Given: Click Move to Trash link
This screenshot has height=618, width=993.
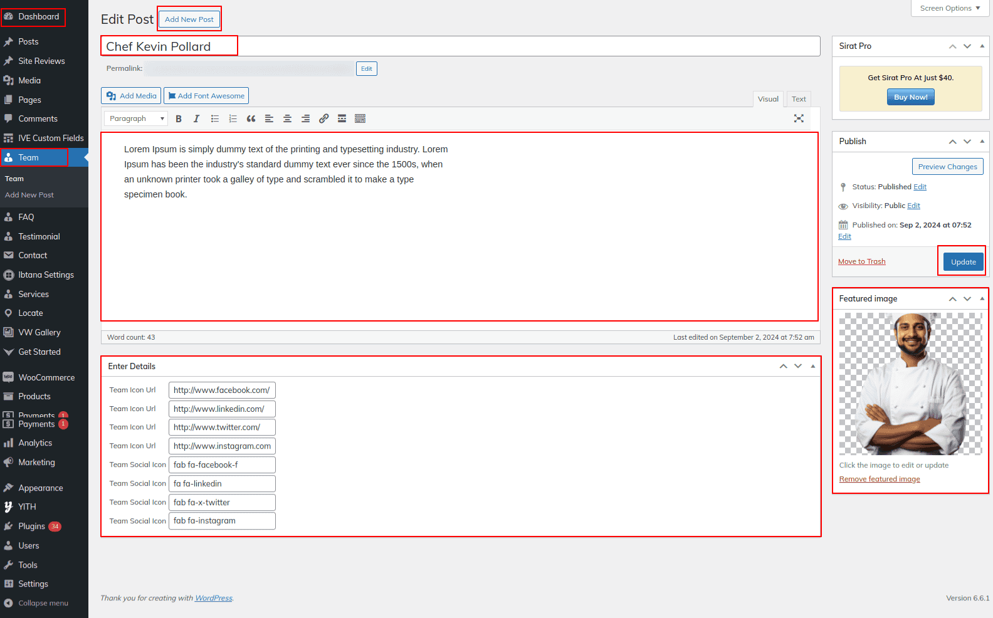Looking at the screenshot, I should tap(861, 261).
